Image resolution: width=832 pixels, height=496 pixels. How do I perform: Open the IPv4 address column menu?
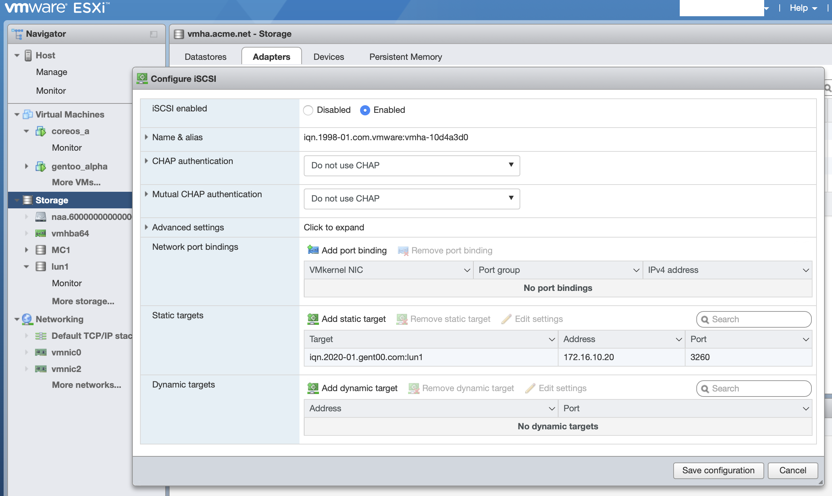(x=806, y=270)
